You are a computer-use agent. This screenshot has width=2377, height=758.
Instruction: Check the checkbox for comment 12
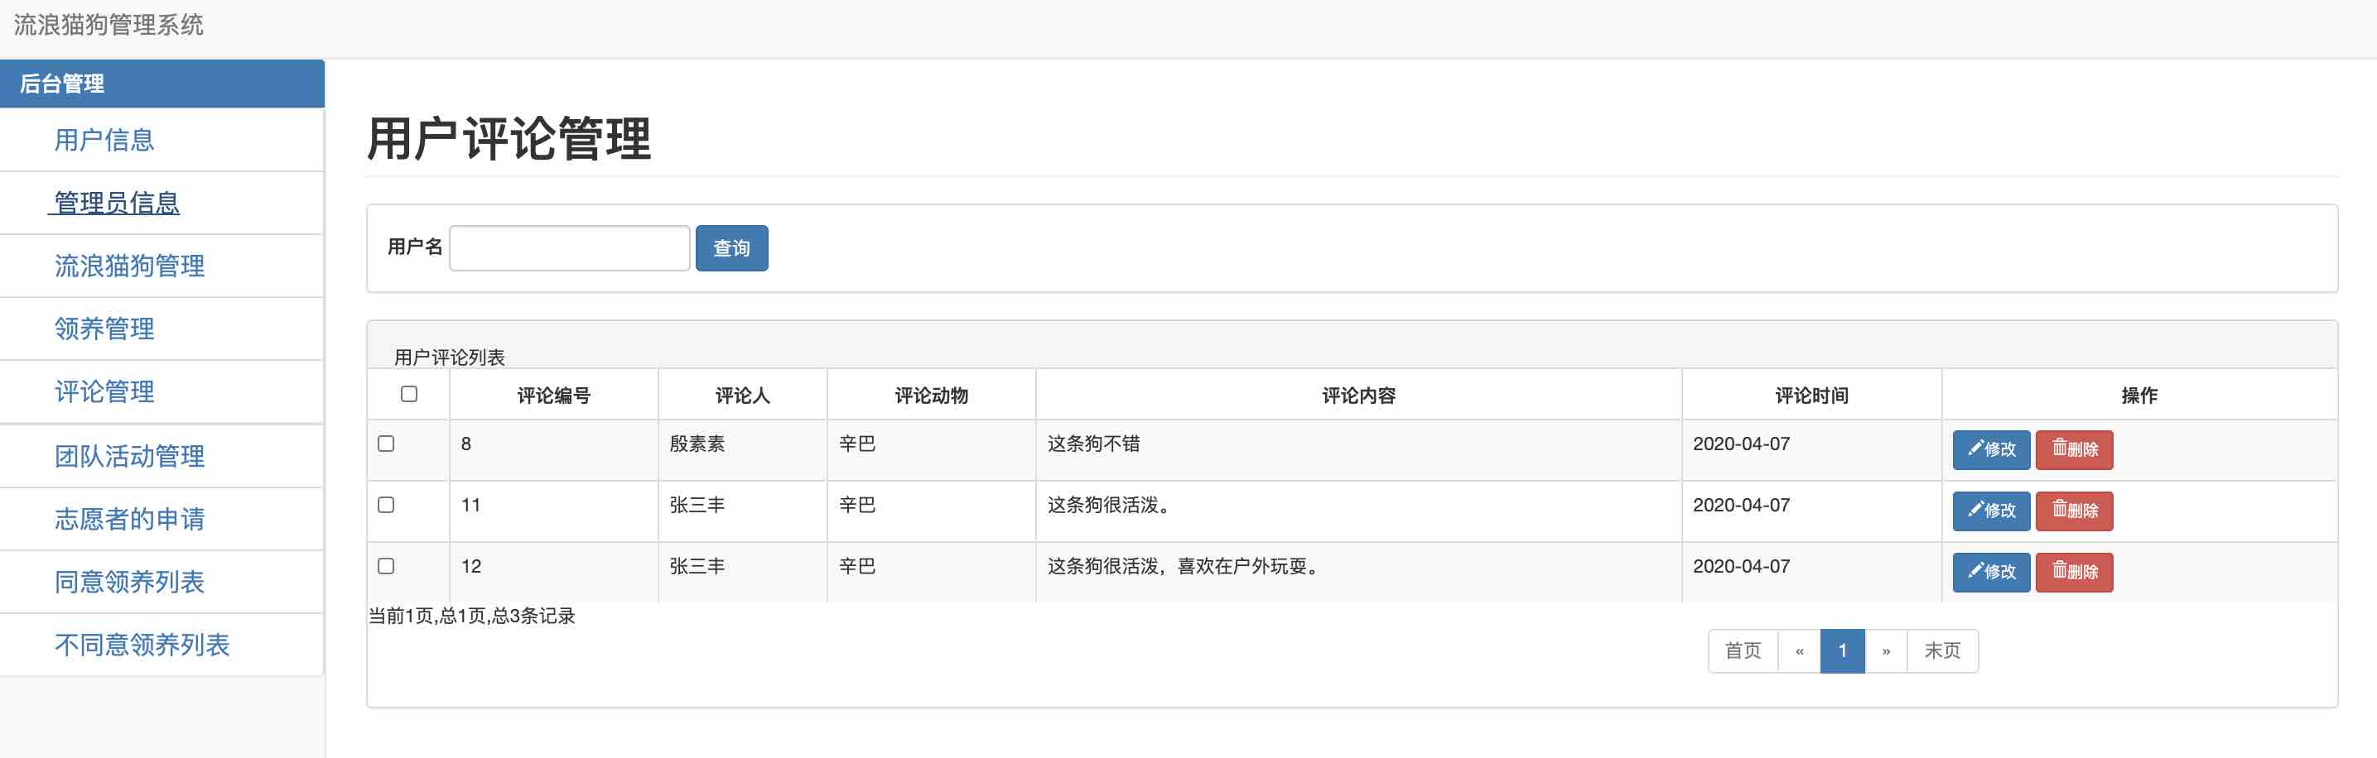(x=386, y=566)
